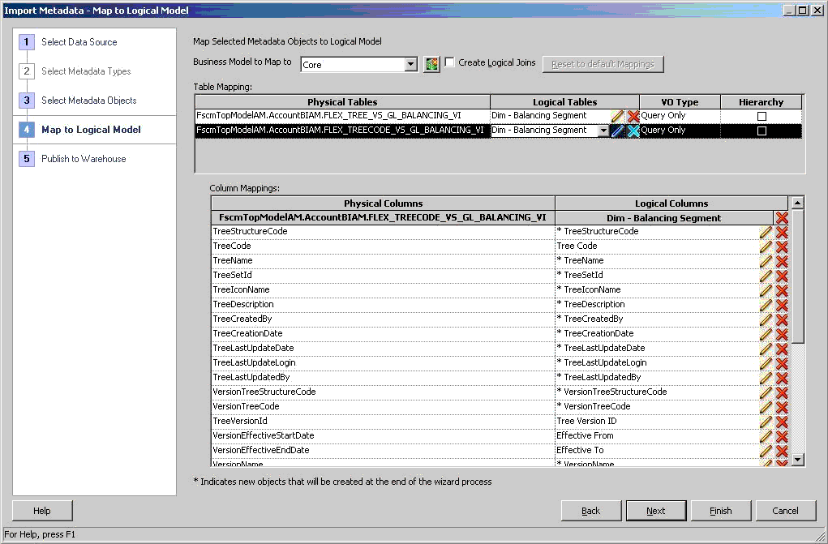Open logical table dropdown in the selected row
Viewport: 828px width, 544px height.
[x=603, y=131]
